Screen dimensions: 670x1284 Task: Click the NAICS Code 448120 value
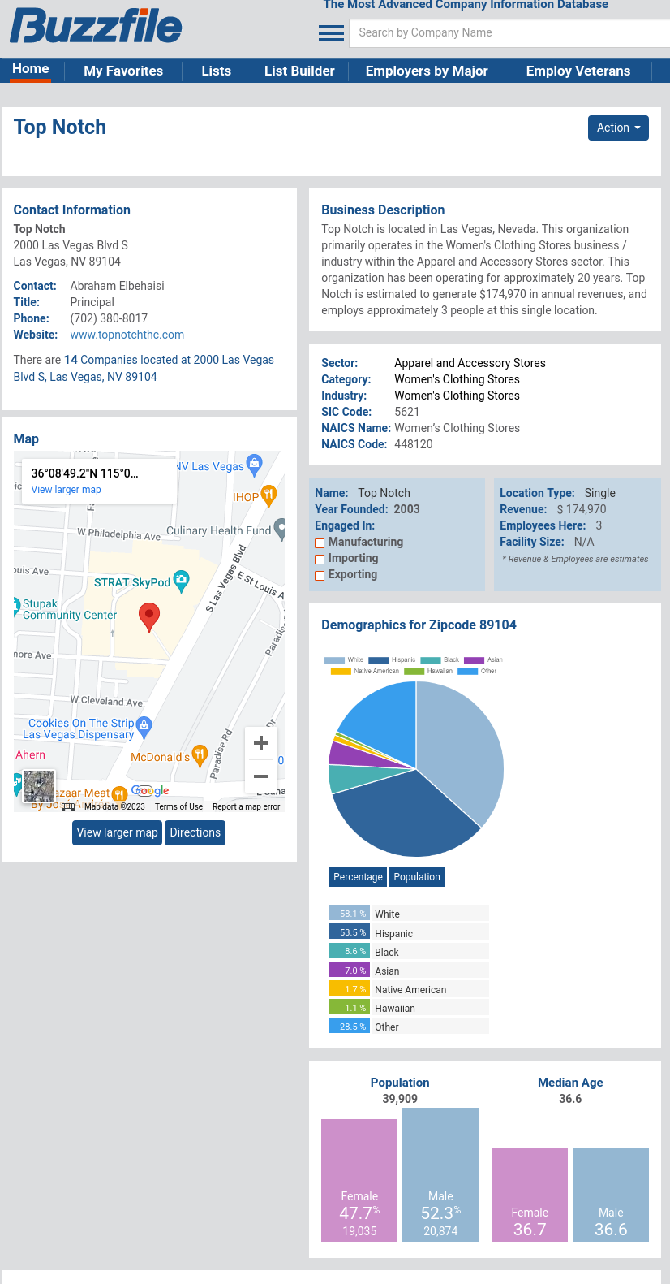414,444
